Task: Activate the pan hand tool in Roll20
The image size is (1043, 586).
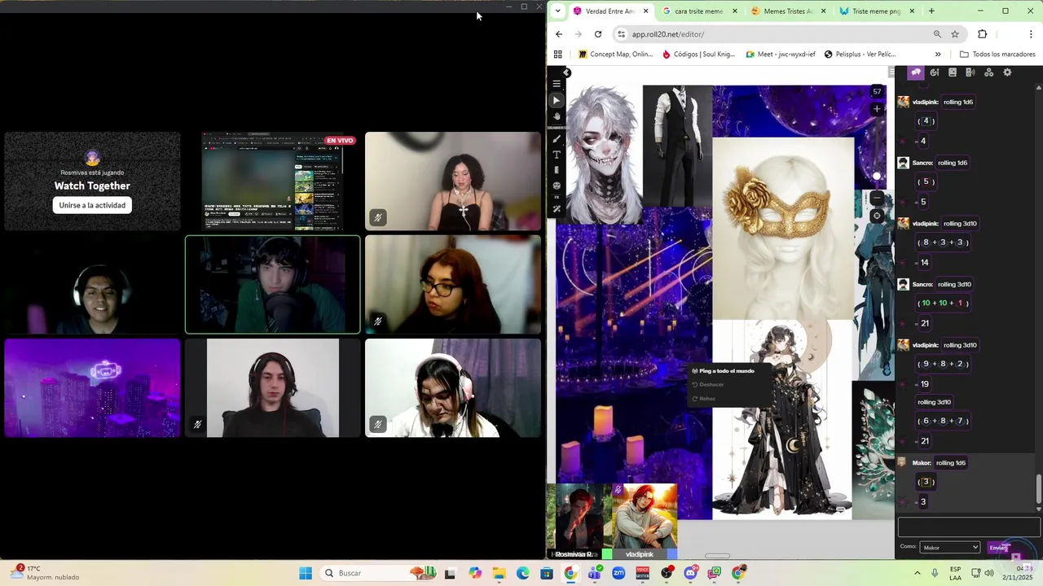Action: pyautogui.click(x=557, y=116)
